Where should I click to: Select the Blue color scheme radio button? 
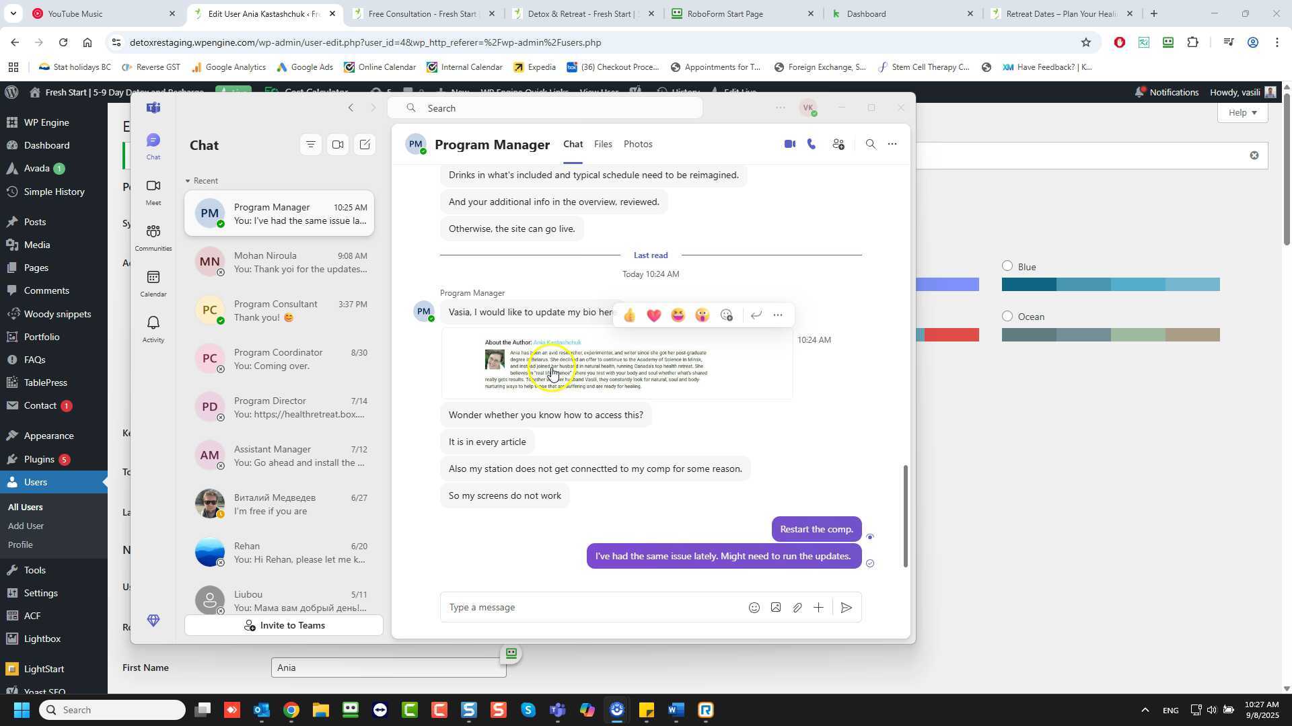click(x=1007, y=266)
